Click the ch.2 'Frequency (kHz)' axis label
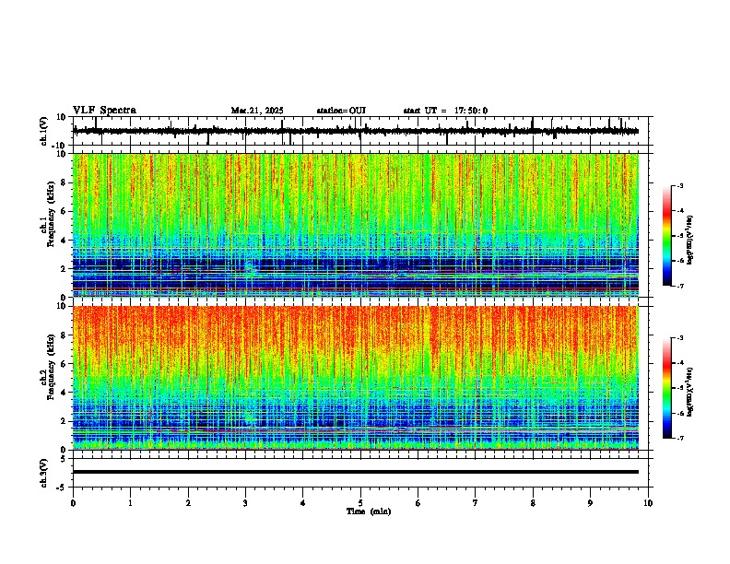730x564 pixels. pos(52,366)
